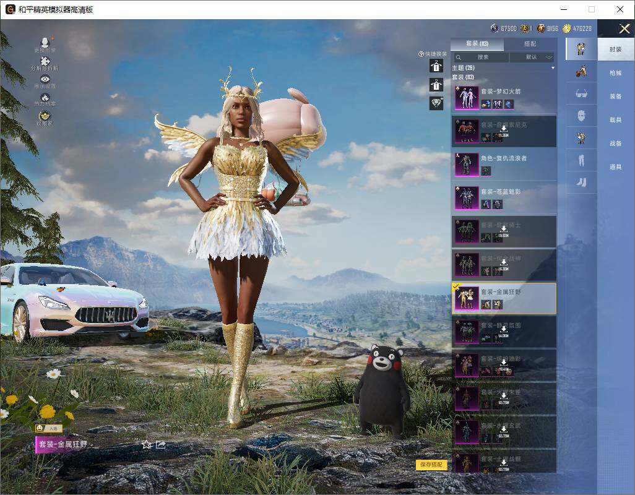The width and height of the screenshot is (635, 495).
Task: Click the gold medal currency icon
Action: click(524, 28)
